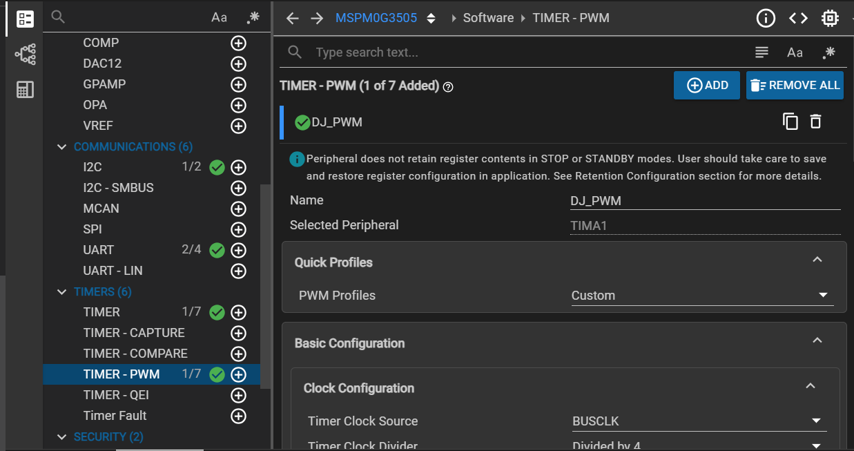The height and width of the screenshot is (451, 854).
Task: Enable regex matching in the right search bar
Action: 828,52
